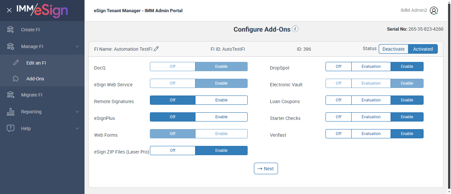Open the Add-Ons menu item
451x194 pixels.
[35, 79]
